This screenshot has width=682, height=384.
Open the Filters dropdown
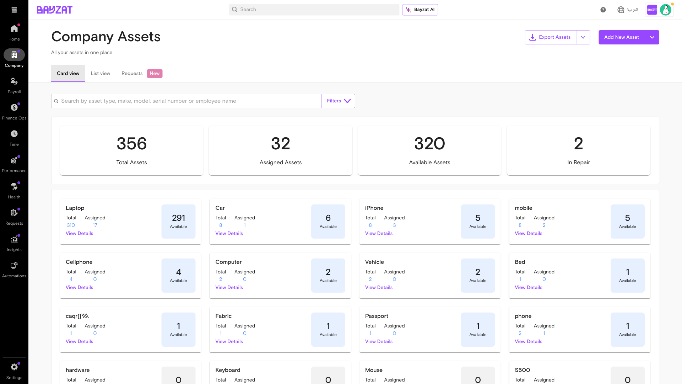click(x=338, y=101)
